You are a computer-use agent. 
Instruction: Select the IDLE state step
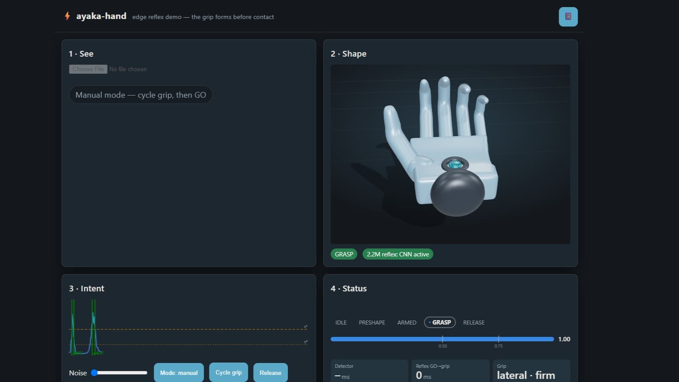point(341,322)
